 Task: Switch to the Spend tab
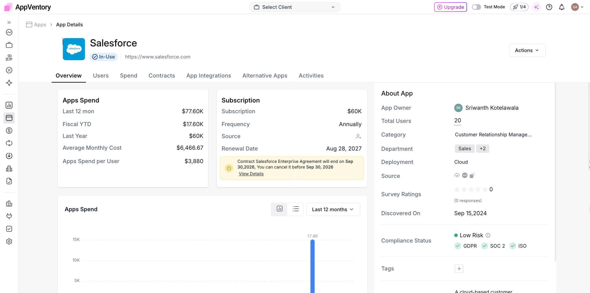click(129, 76)
